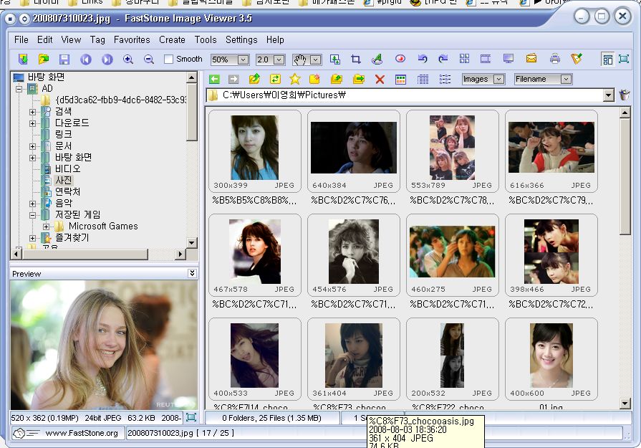The height and width of the screenshot is (448, 641).
Task: Select the 즐겨찾기 folder in tree
Action: pos(72,237)
